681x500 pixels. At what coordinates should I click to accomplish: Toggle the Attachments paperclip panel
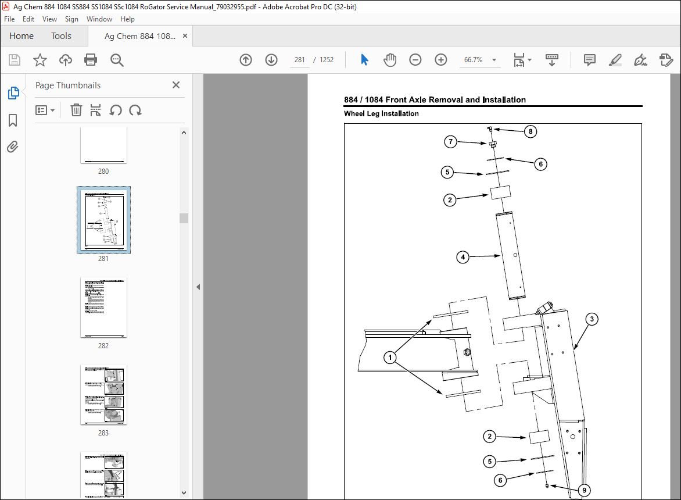tap(13, 147)
